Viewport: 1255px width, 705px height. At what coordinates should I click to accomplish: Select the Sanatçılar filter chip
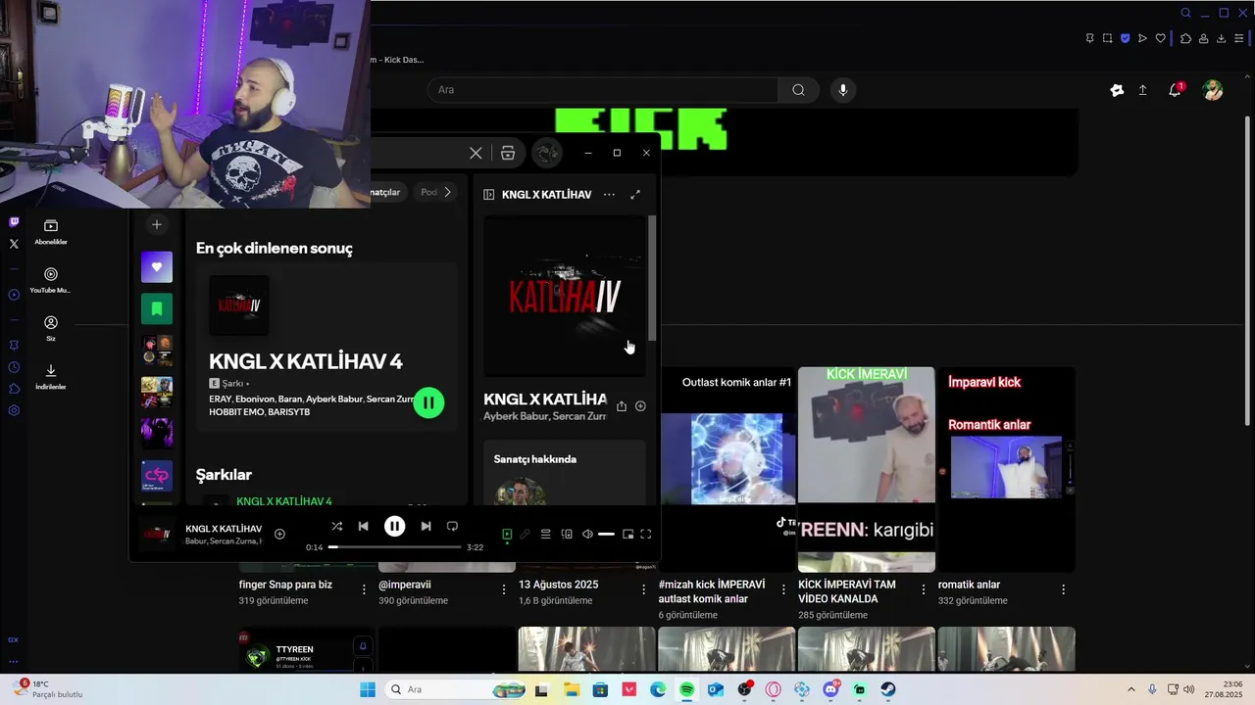coord(387,192)
